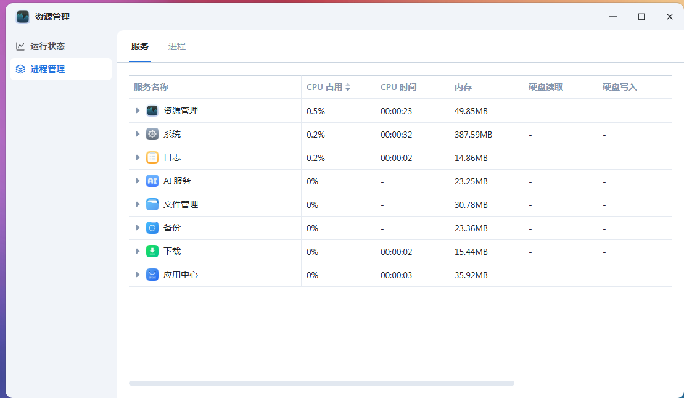
Task: Expand the 系统 service tree arrow
Action: point(138,135)
